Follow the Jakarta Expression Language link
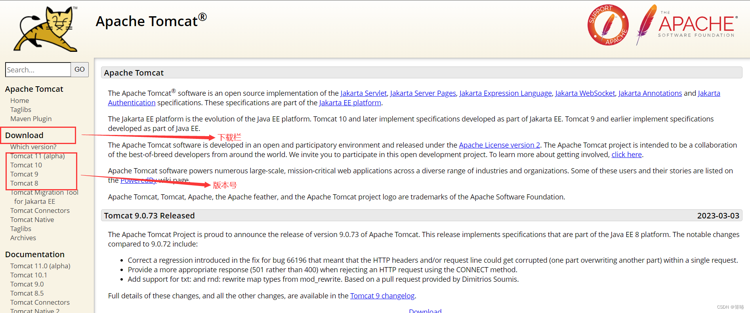 point(506,93)
